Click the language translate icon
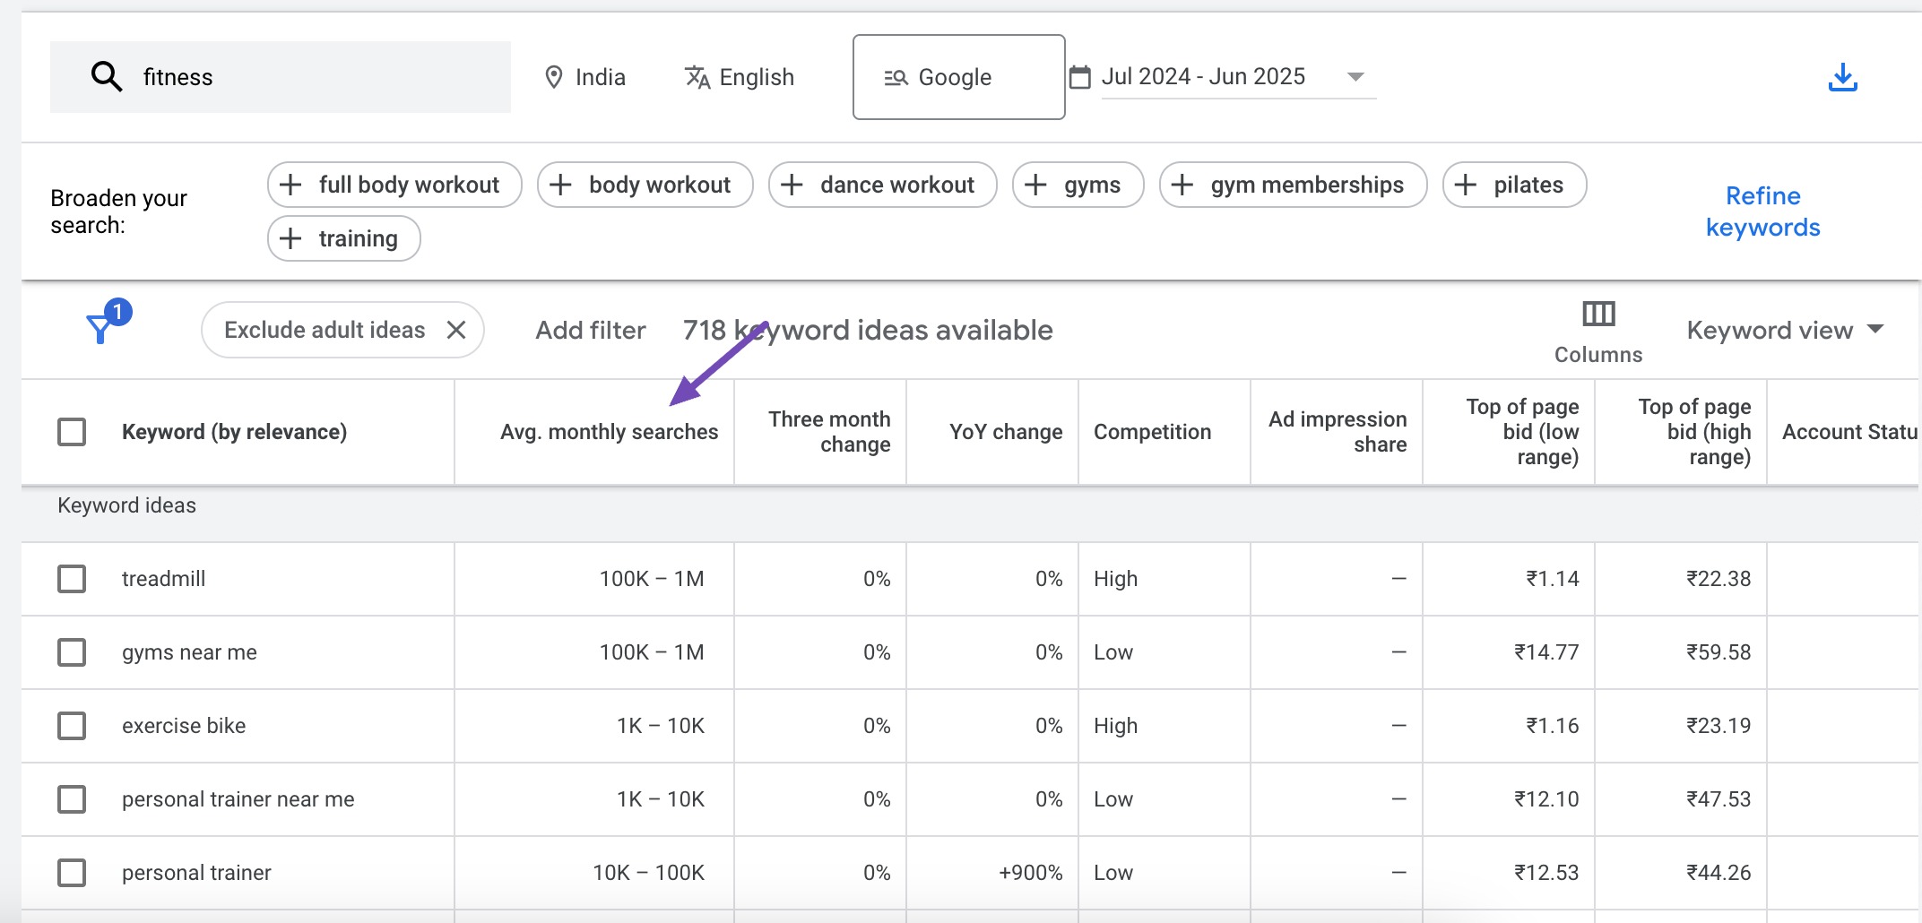The image size is (1922, 923). pyautogui.click(x=697, y=77)
